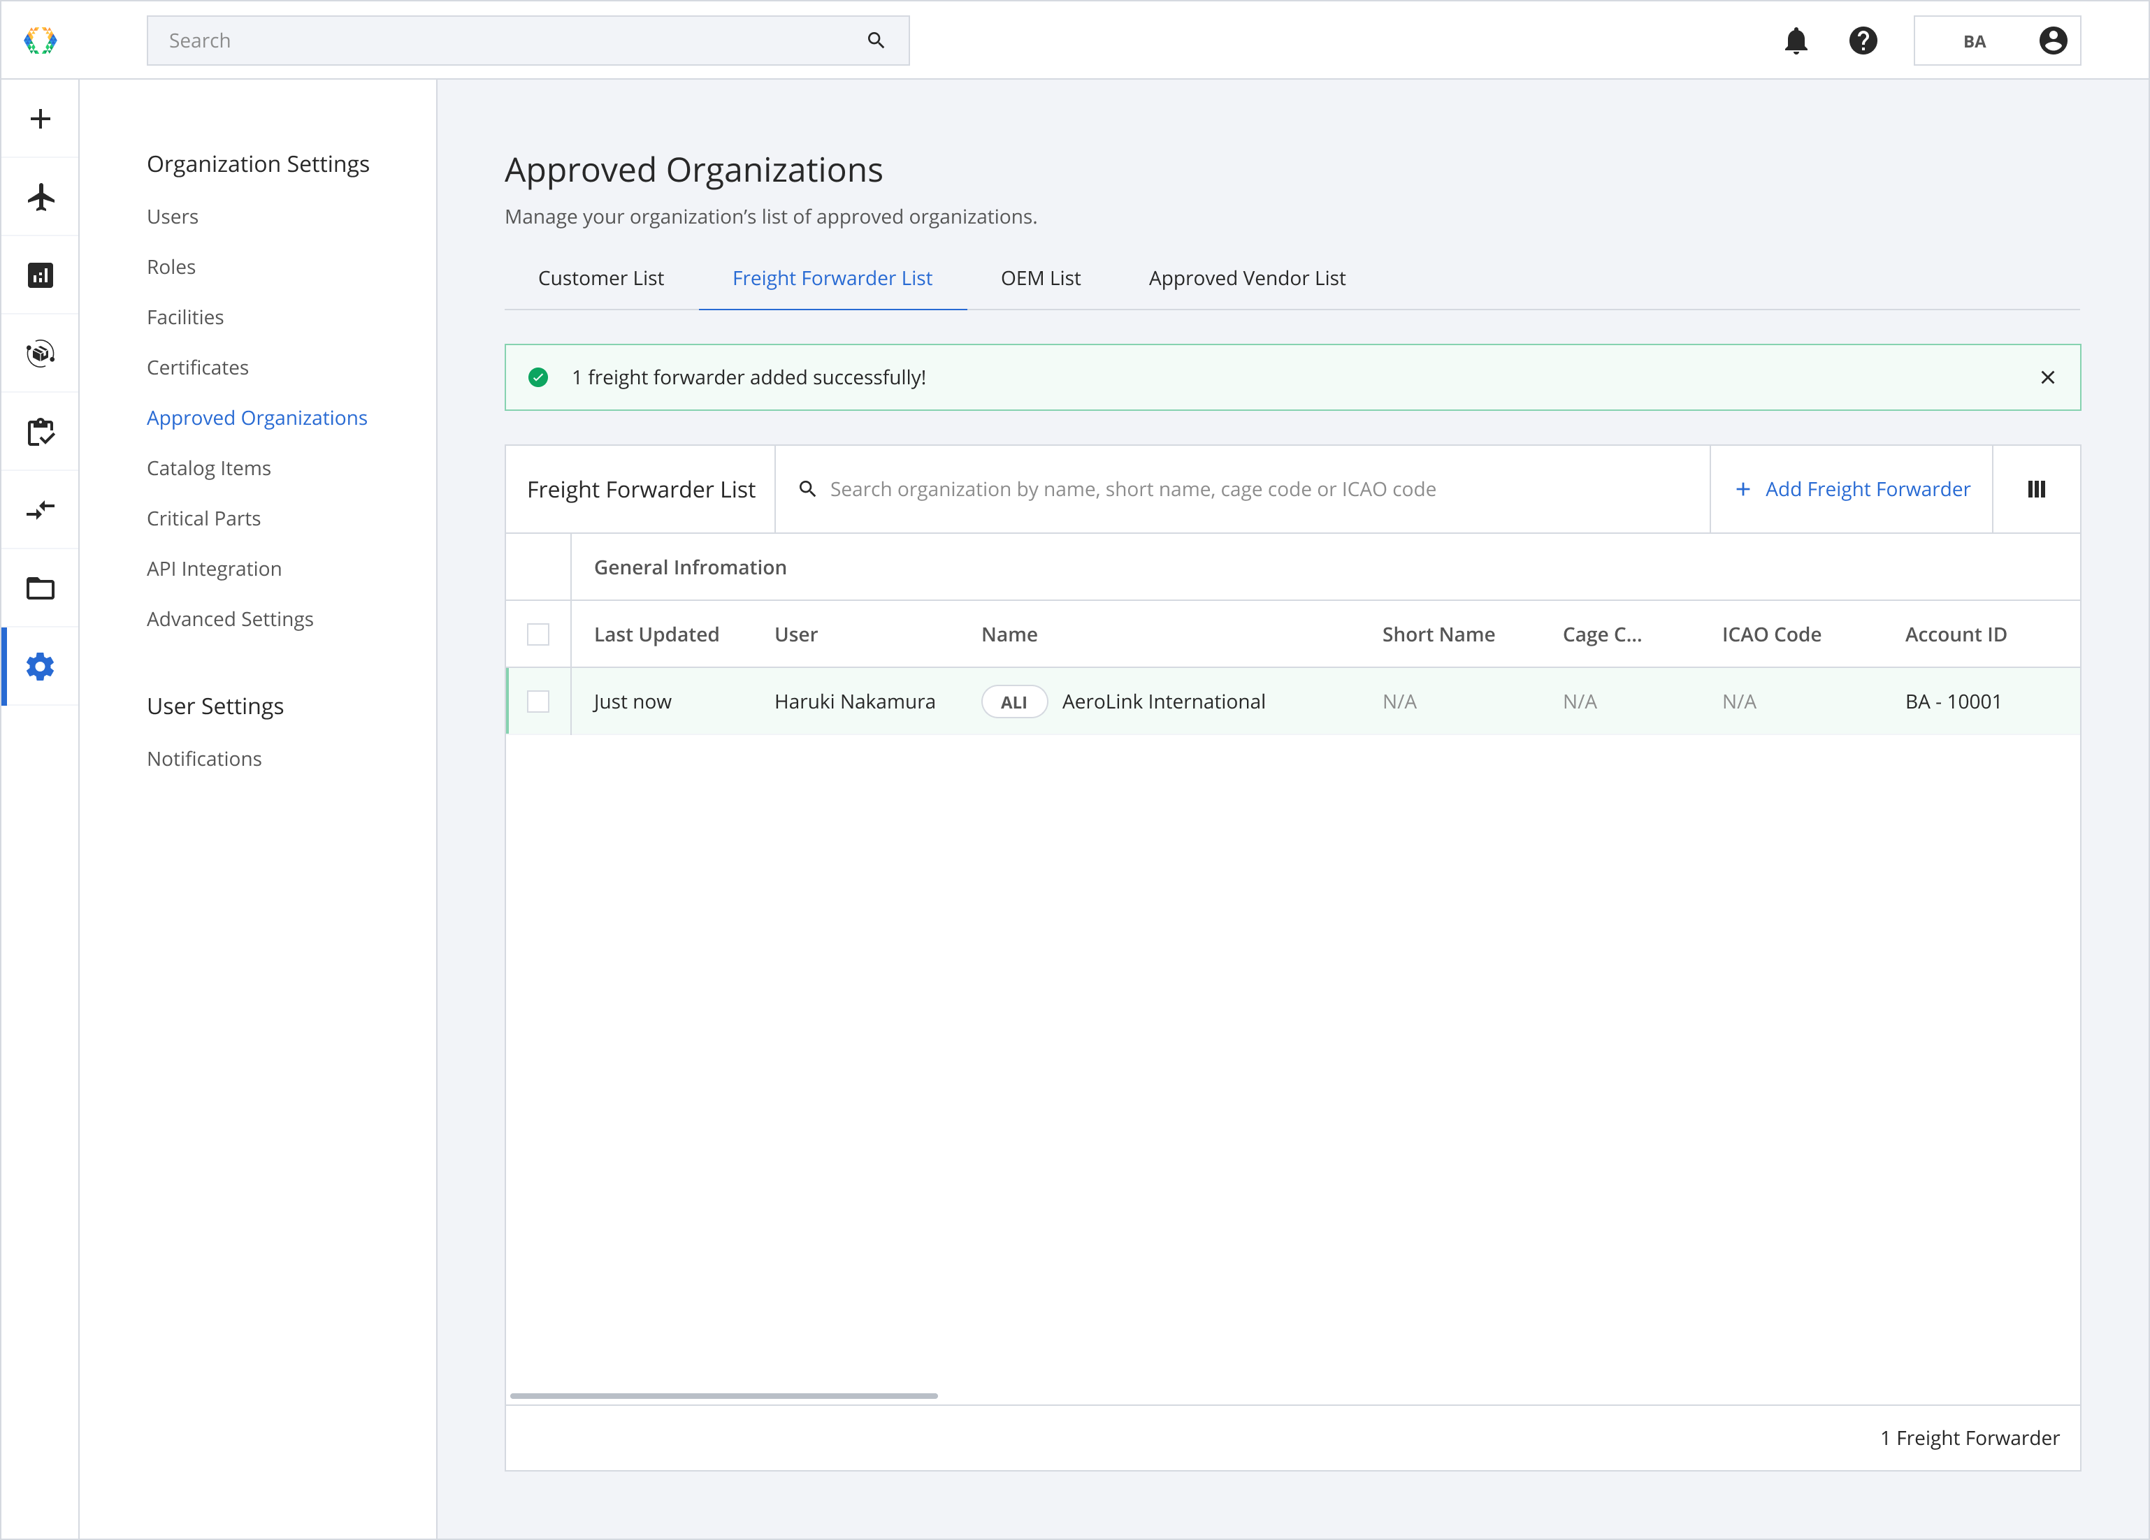Click the magnifier icon in the top search bar
Image resolution: width=2150 pixels, height=1540 pixels.
coord(876,41)
